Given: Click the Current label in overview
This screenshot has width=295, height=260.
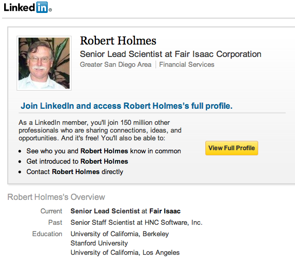Looking at the screenshot, I should tap(51, 211).
